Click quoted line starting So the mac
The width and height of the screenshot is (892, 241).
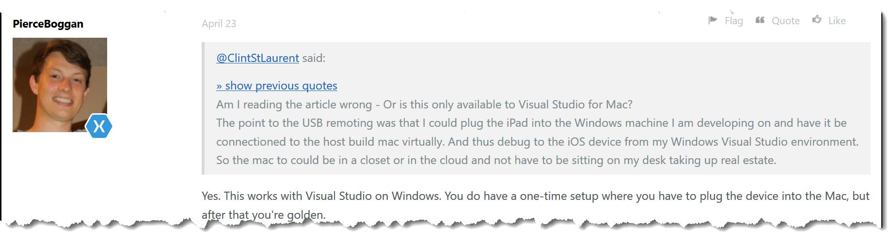[496, 160]
